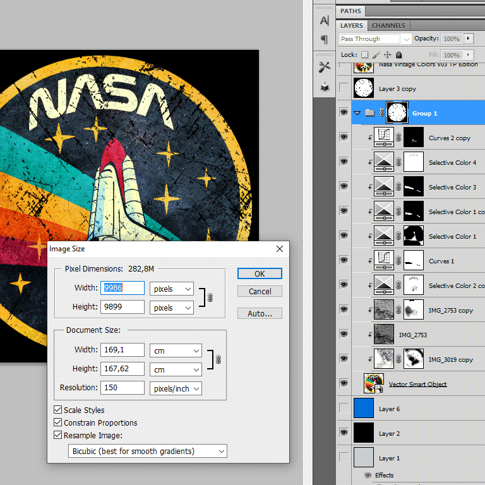Close the Image Size dialog
Image resolution: width=485 pixels, height=485 pixels.
click(x=280, y=249)
